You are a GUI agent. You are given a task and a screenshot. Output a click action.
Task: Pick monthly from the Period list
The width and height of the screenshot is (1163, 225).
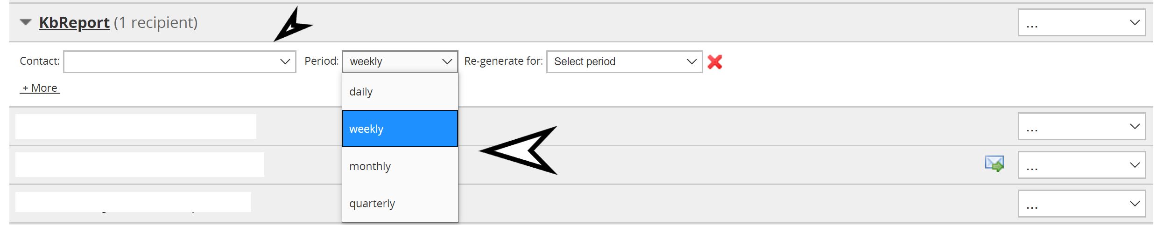(x=400, y=166)
